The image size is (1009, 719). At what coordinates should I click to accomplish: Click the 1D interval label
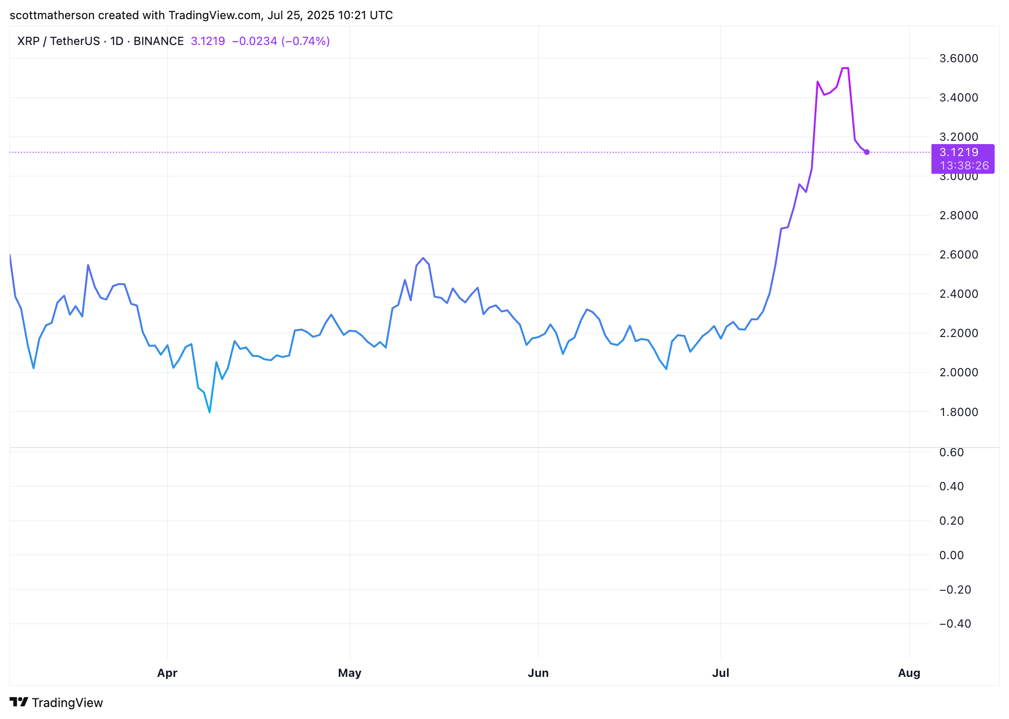coord(116,41)
